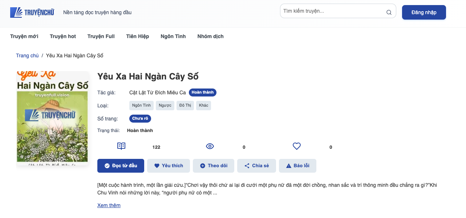Click the heart favorites icon near the count
Image resolution: width=466 pixels, height=218 pixels.
pyautogui.click(x=296, y=145)
